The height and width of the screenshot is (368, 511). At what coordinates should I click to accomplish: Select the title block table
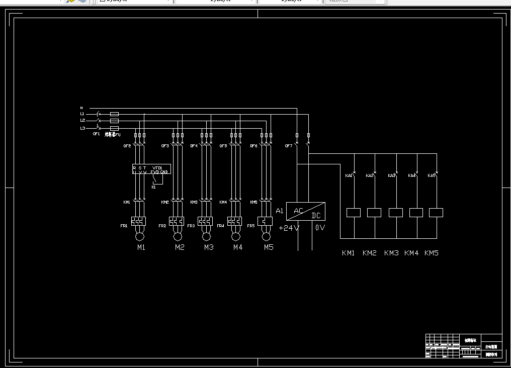pos(464,346)
